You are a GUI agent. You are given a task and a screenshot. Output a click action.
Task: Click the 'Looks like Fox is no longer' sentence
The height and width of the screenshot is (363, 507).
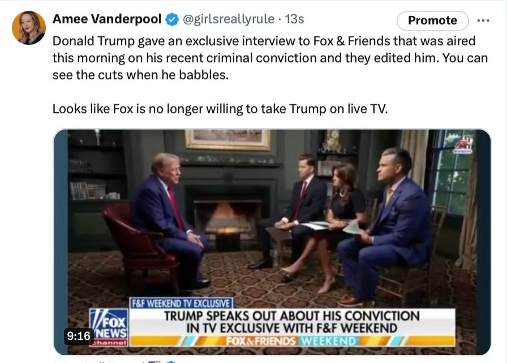220,109
